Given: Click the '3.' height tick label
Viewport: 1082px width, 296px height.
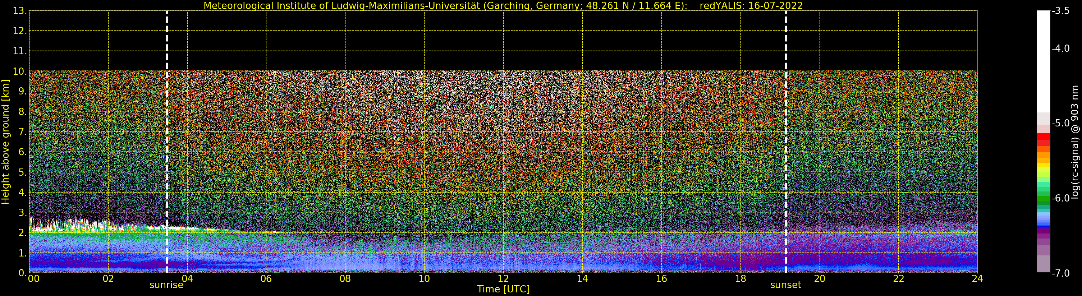Looking at the screenshot, I should click(x=23, y=212).
